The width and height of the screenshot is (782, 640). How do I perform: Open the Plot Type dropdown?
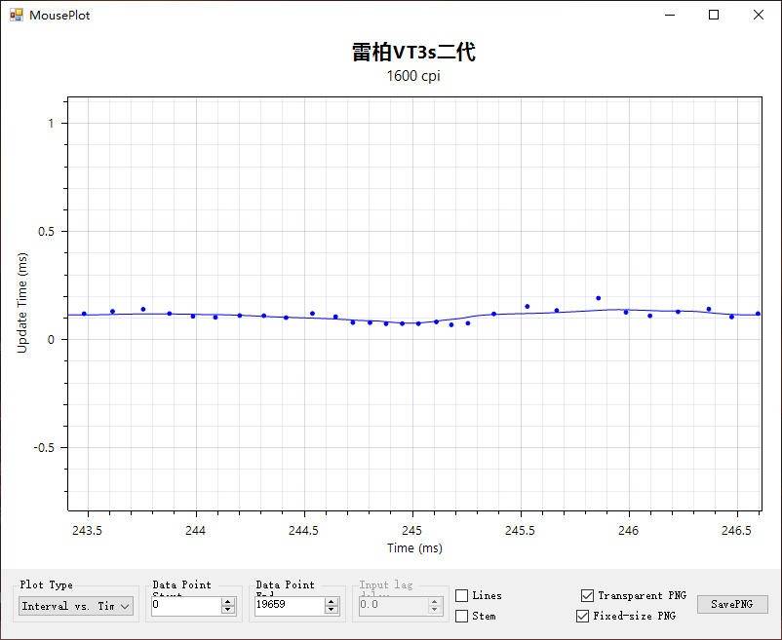coord(76,606)
